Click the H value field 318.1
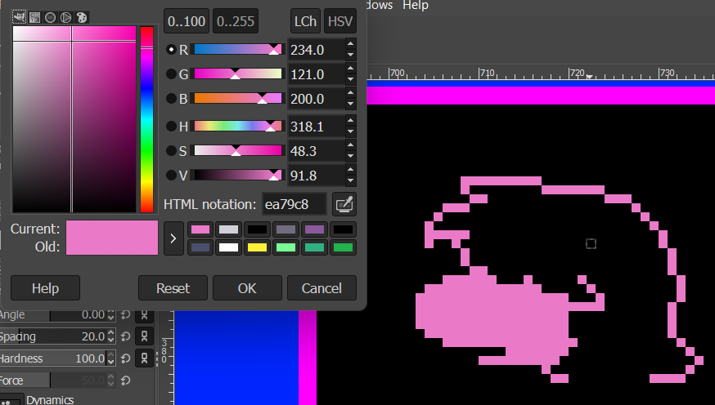This screenshot has width=715, height=405. [x=317, y=126]
